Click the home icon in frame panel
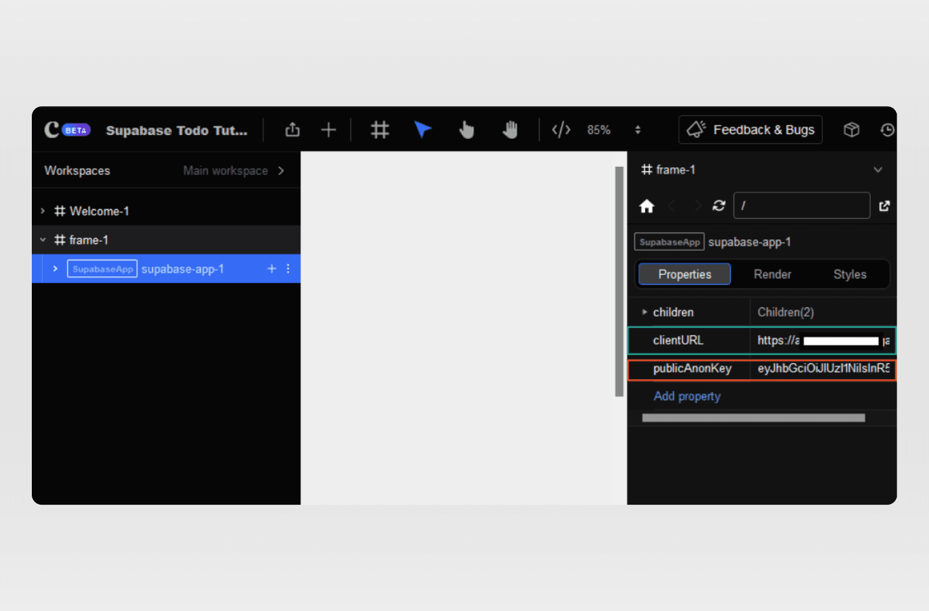The height and width of the screenshot is (611, 929). (646, 206)
